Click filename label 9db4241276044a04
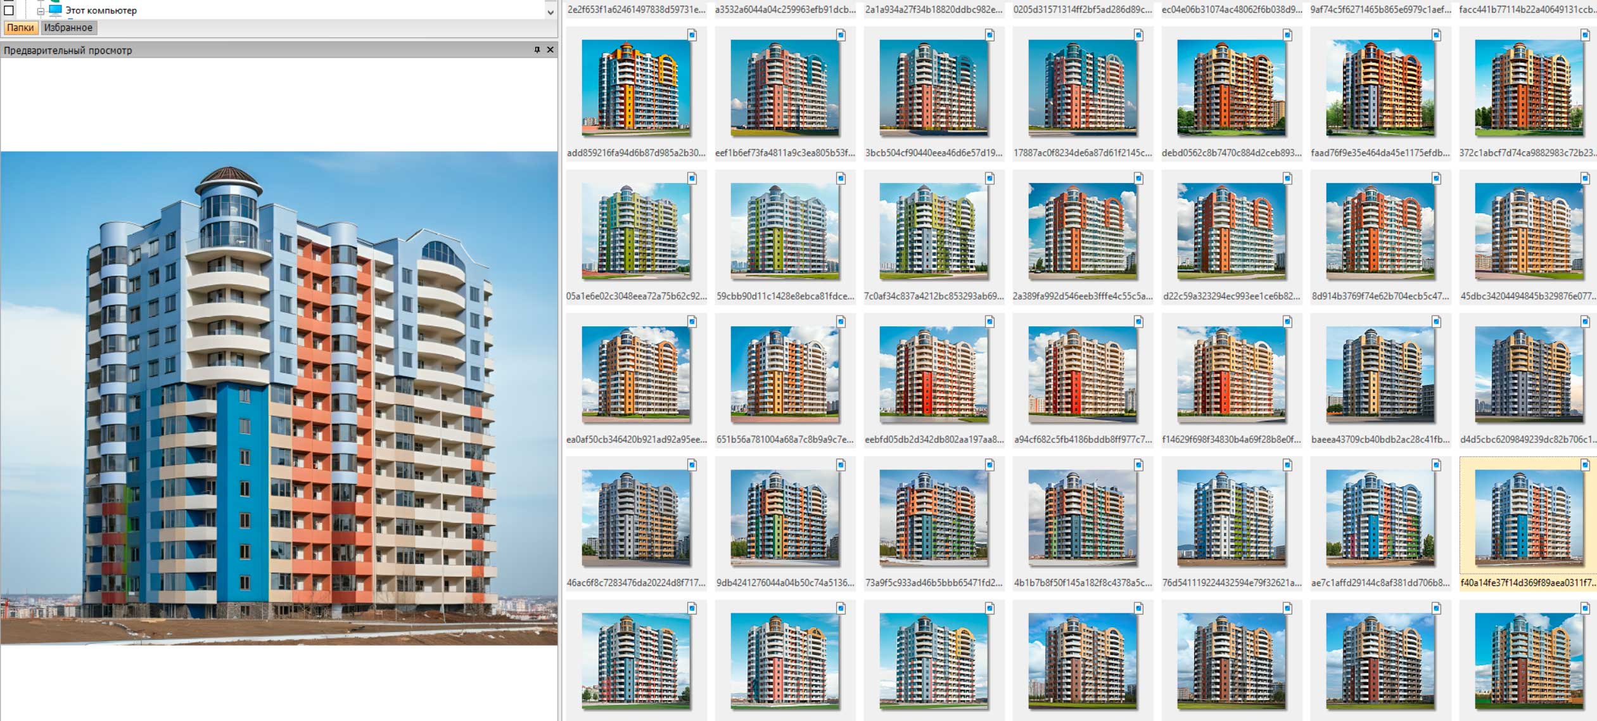The width and height of the screenshot is (1597, 721). 785,582
